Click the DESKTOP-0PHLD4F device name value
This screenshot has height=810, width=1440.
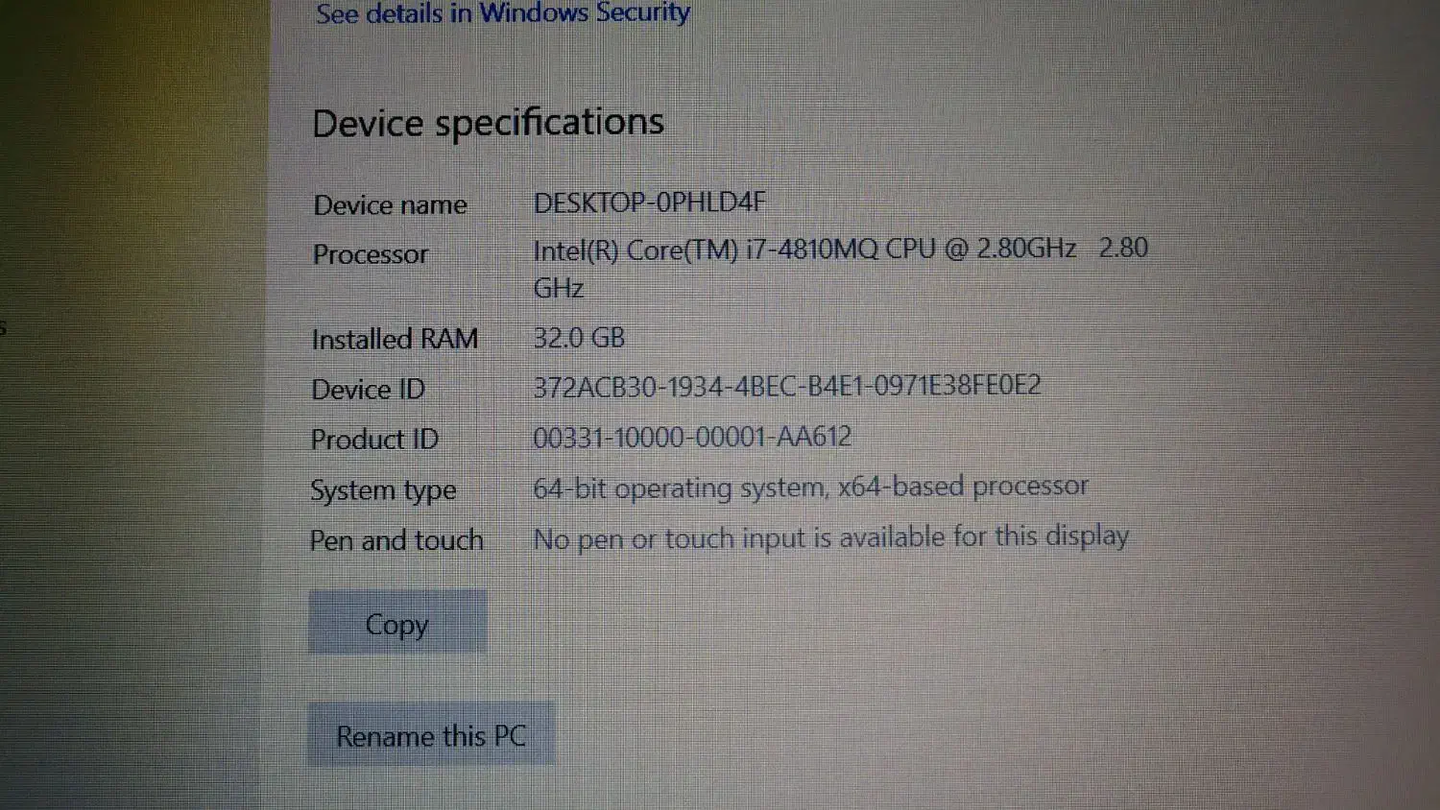649,202
